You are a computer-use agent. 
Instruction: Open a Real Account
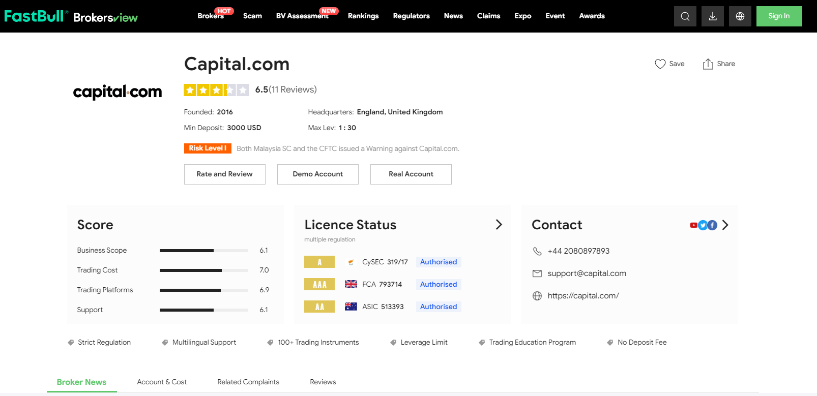[411, 174]
